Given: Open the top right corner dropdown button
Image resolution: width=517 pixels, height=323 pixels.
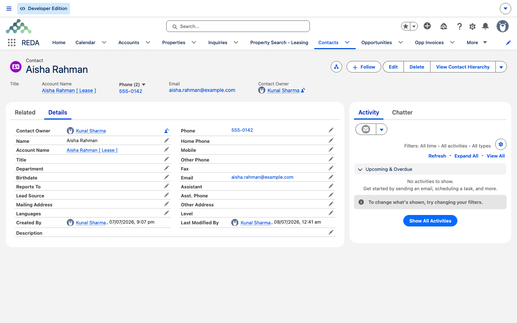Looking at the screenshot, I should (x=505, y=8).
